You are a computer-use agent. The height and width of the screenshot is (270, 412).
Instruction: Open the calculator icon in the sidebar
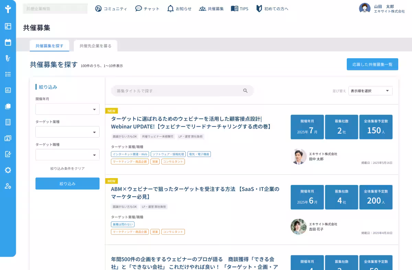[8, 122]
